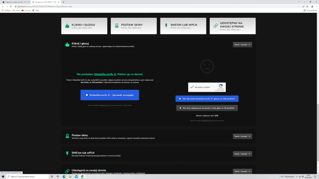Viewport: 319px width, 179px height.
Task: Open a new browser tab with plus
Action: (x=63, y=2)
